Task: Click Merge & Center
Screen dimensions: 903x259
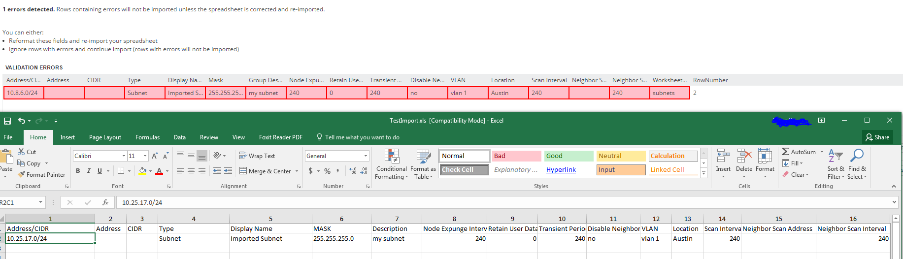Action: (x=265, y=171)
